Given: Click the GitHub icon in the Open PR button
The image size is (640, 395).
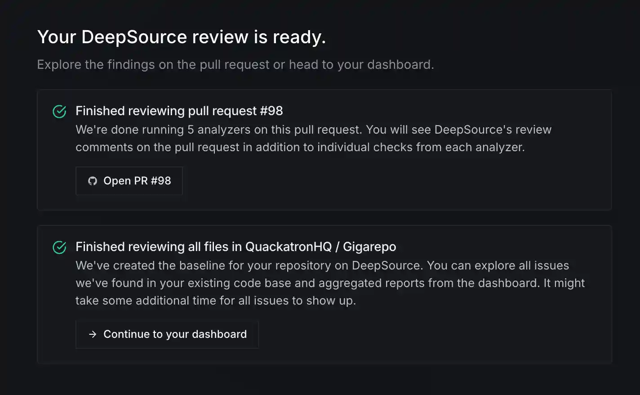Looking at the screenshot, I should tap(93, 181).
